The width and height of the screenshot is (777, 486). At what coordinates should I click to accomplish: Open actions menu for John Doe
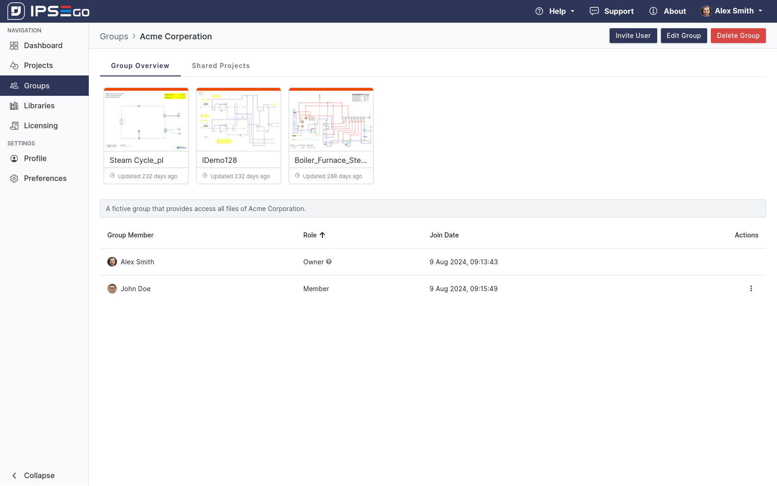(x=751, y=288)
